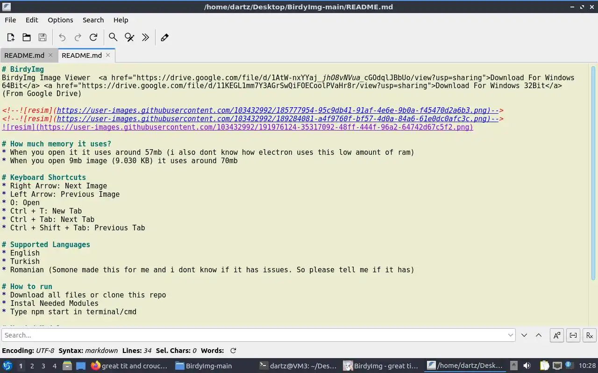Switch to BirdyImg-main folder window in taskbar

(204, 366)
